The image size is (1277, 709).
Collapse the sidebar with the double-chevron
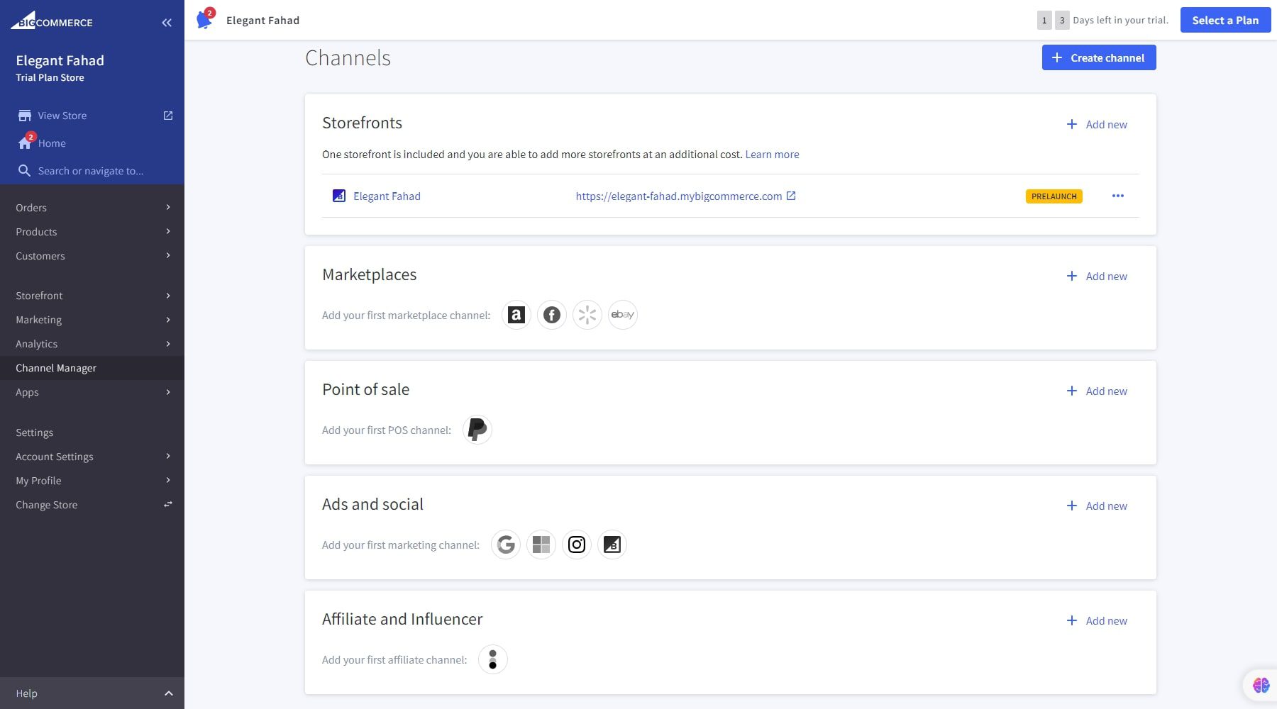coord(167,22)
